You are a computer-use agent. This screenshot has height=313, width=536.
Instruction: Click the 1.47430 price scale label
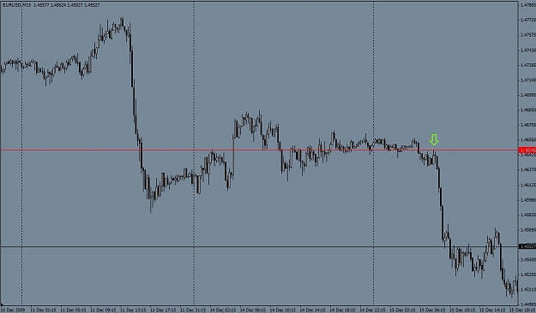(x=528, y=50)
